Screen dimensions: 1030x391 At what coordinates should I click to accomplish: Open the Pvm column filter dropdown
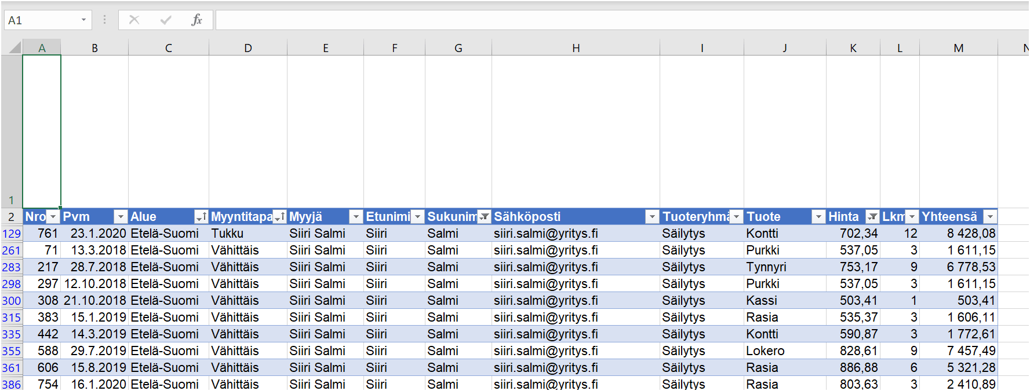(x=120, y=217)
